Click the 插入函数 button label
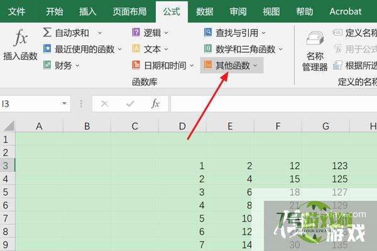 click(x=20, y=56)
